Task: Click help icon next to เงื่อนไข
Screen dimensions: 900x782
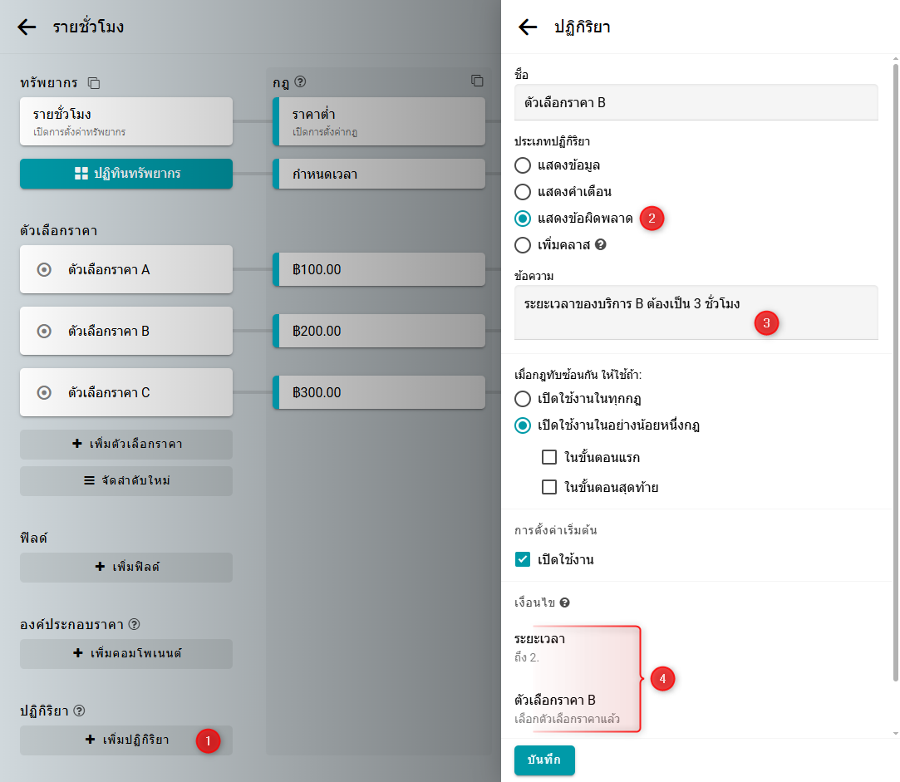Action: click(564, 602)
